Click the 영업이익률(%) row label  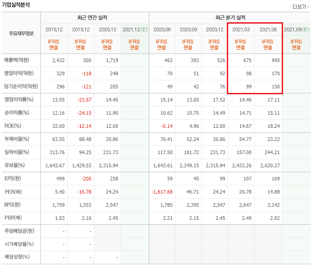coord(19,99)
